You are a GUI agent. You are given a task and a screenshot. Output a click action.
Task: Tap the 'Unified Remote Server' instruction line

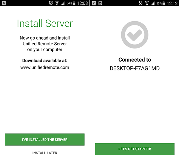pos(45,44)
